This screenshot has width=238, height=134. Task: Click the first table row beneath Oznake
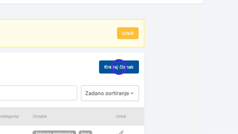pos(72,130)
